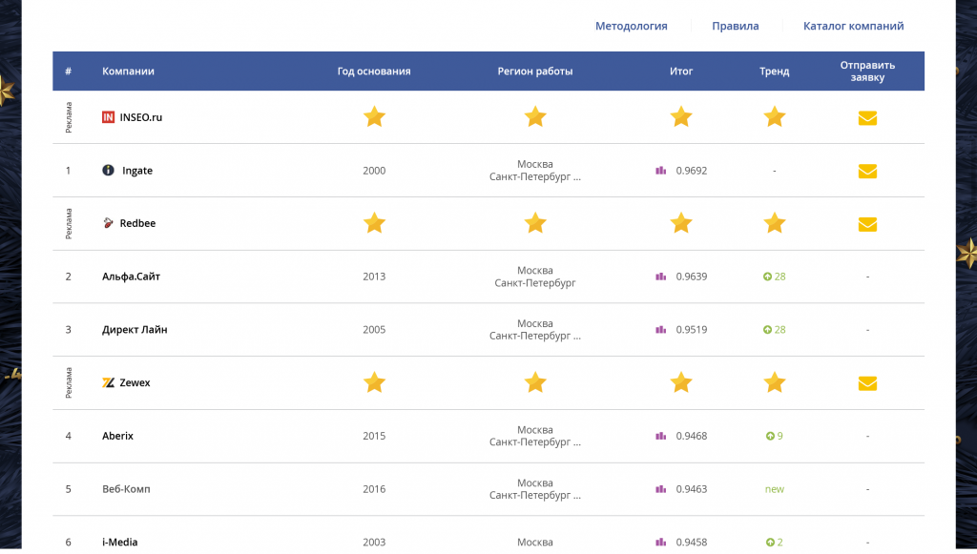Click INSEO.ru red logo icon

click(109, 117)
